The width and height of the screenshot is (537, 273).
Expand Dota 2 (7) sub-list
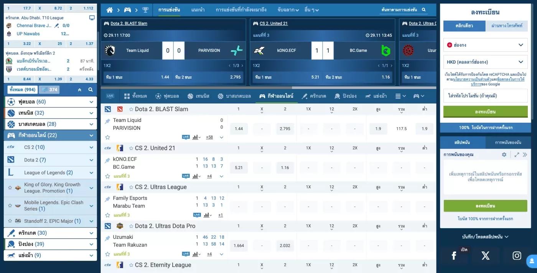point(91,160)
